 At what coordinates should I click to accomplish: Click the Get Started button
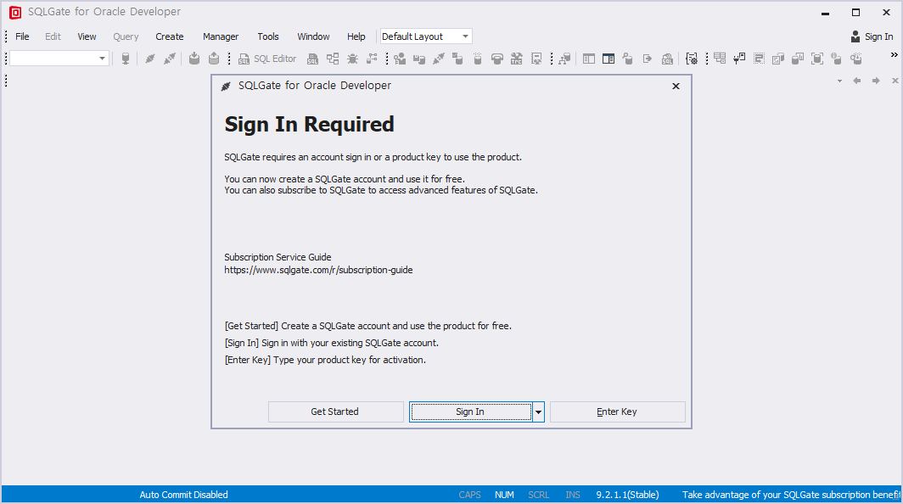(335, 412)
